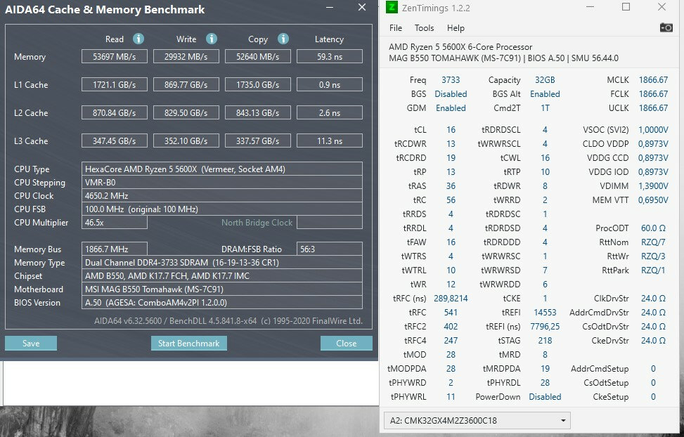Click the GDM Enabled value
The height and width of the screenshot is (437, 684).
[x=451, y=107]
